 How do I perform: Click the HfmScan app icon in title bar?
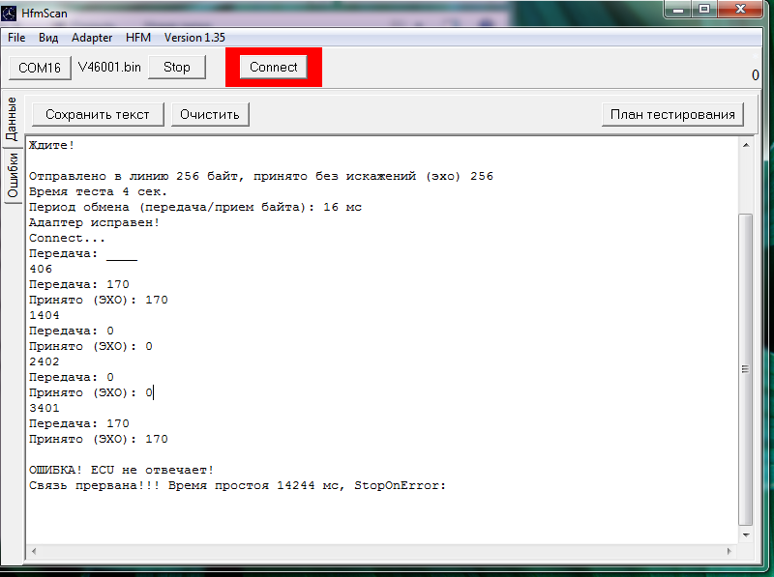[x=11, y=13]
